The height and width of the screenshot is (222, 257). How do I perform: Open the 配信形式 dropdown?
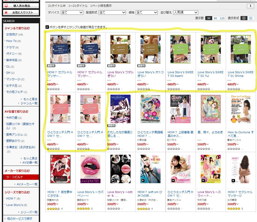coord(112,12)
